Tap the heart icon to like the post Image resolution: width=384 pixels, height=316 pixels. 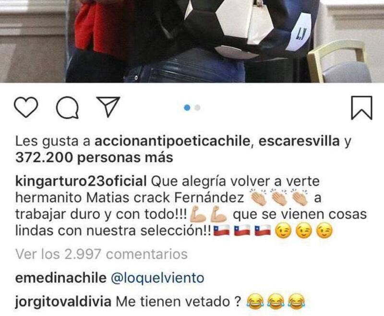tap(26, 107)
